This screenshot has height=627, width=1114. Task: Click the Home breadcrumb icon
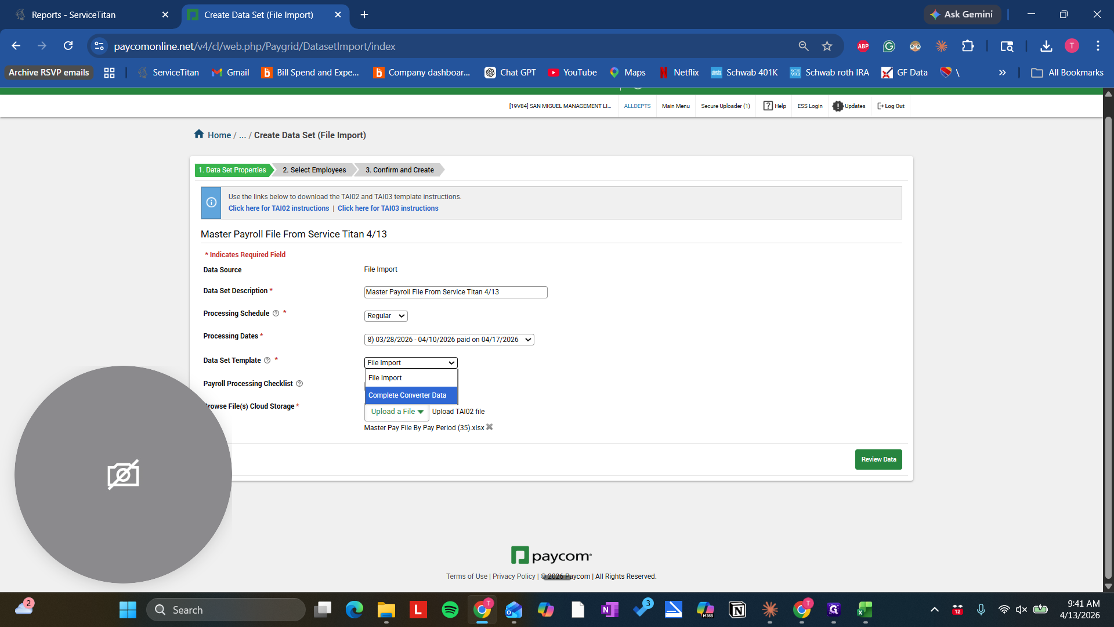[x=198, y=134]
